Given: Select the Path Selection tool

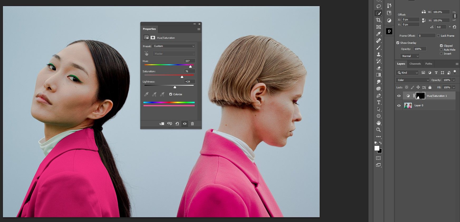Looking at the screenshot, I should pyautogui.click(x=378, y=109).
